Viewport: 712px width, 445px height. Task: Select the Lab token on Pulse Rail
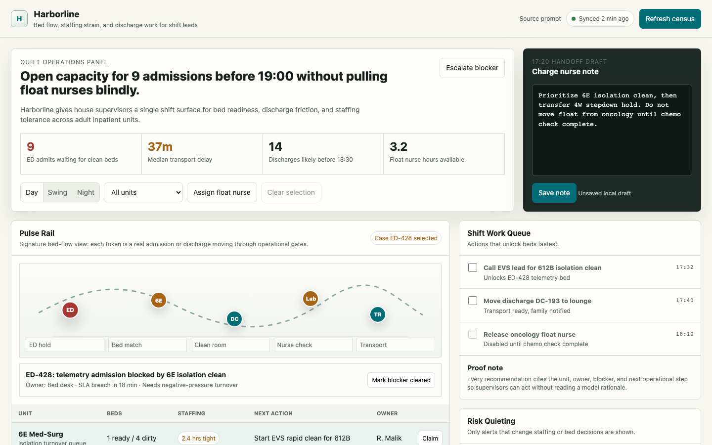click(x=311, y=299)
